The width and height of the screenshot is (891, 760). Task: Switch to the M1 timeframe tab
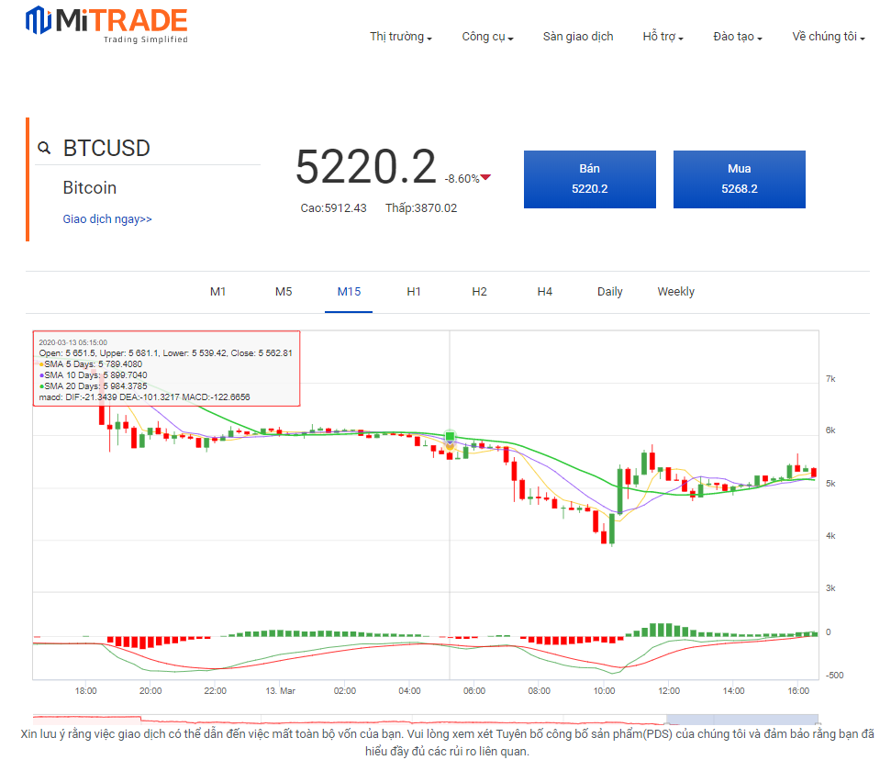pos(217,292)
